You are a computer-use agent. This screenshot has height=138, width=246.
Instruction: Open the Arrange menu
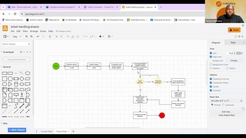[x=34, y=31]
